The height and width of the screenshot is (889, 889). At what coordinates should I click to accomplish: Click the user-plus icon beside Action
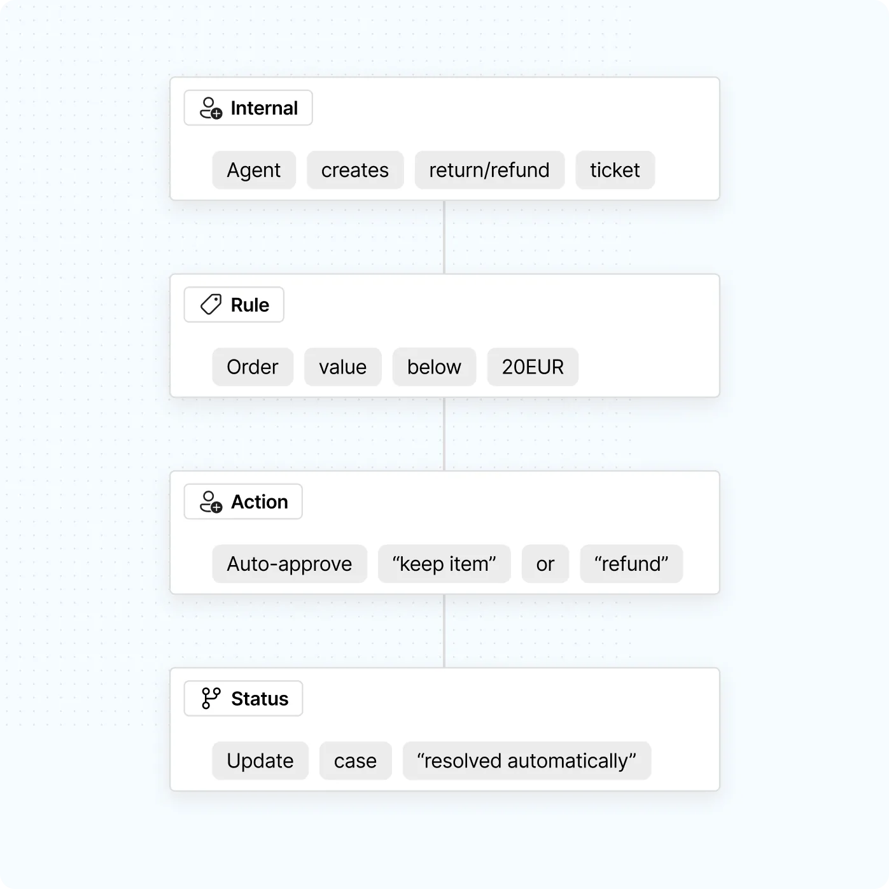[x=211, y=501]
